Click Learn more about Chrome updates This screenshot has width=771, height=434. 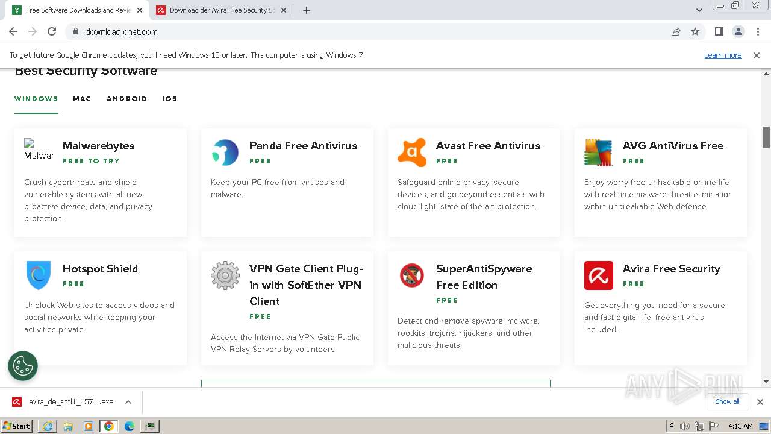[x=723, y=55]
